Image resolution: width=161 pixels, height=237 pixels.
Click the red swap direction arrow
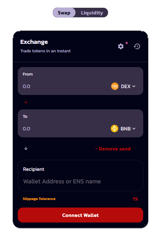26,102
